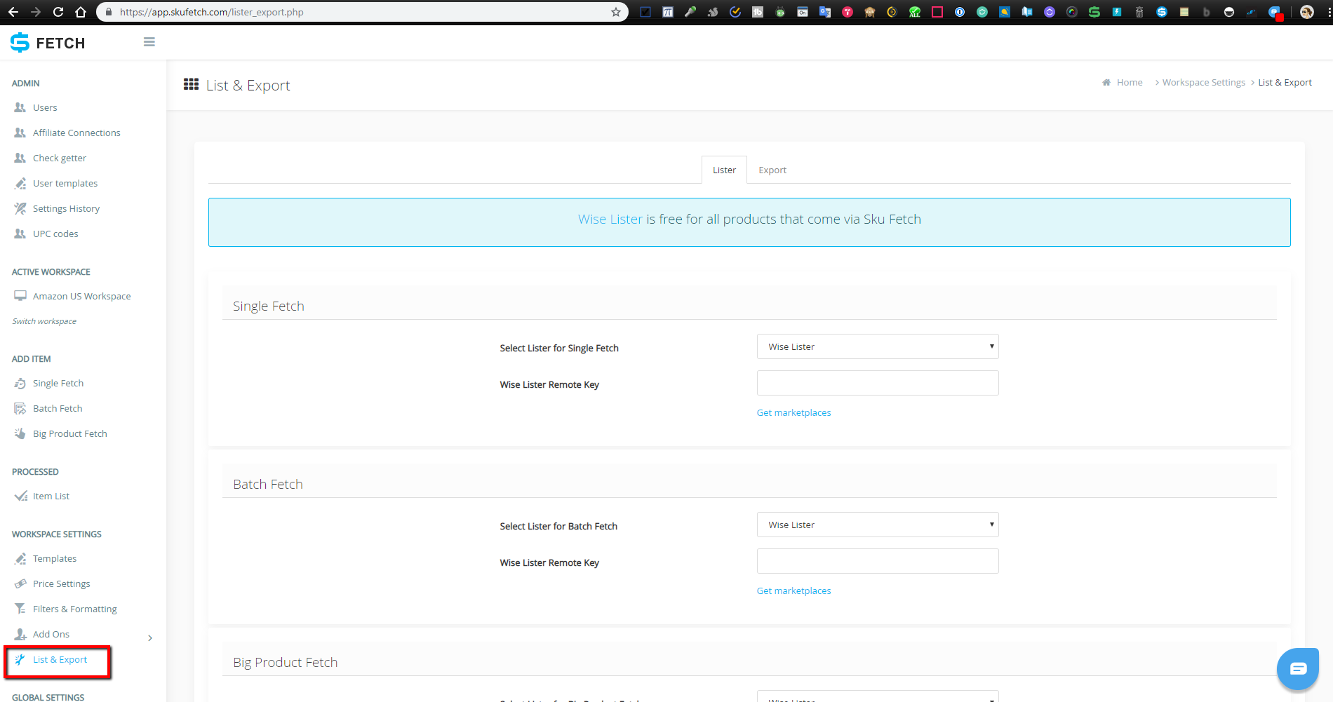Open Big Product Fetch menu item
The image size is (1333, 702).
point(70,433)
